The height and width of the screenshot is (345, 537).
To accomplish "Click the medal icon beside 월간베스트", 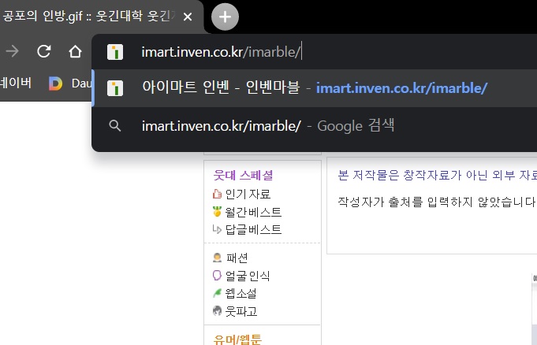I will [217, 212].
